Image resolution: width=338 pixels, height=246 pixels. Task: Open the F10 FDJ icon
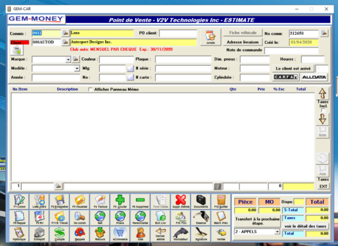click(x=181, y=218)
